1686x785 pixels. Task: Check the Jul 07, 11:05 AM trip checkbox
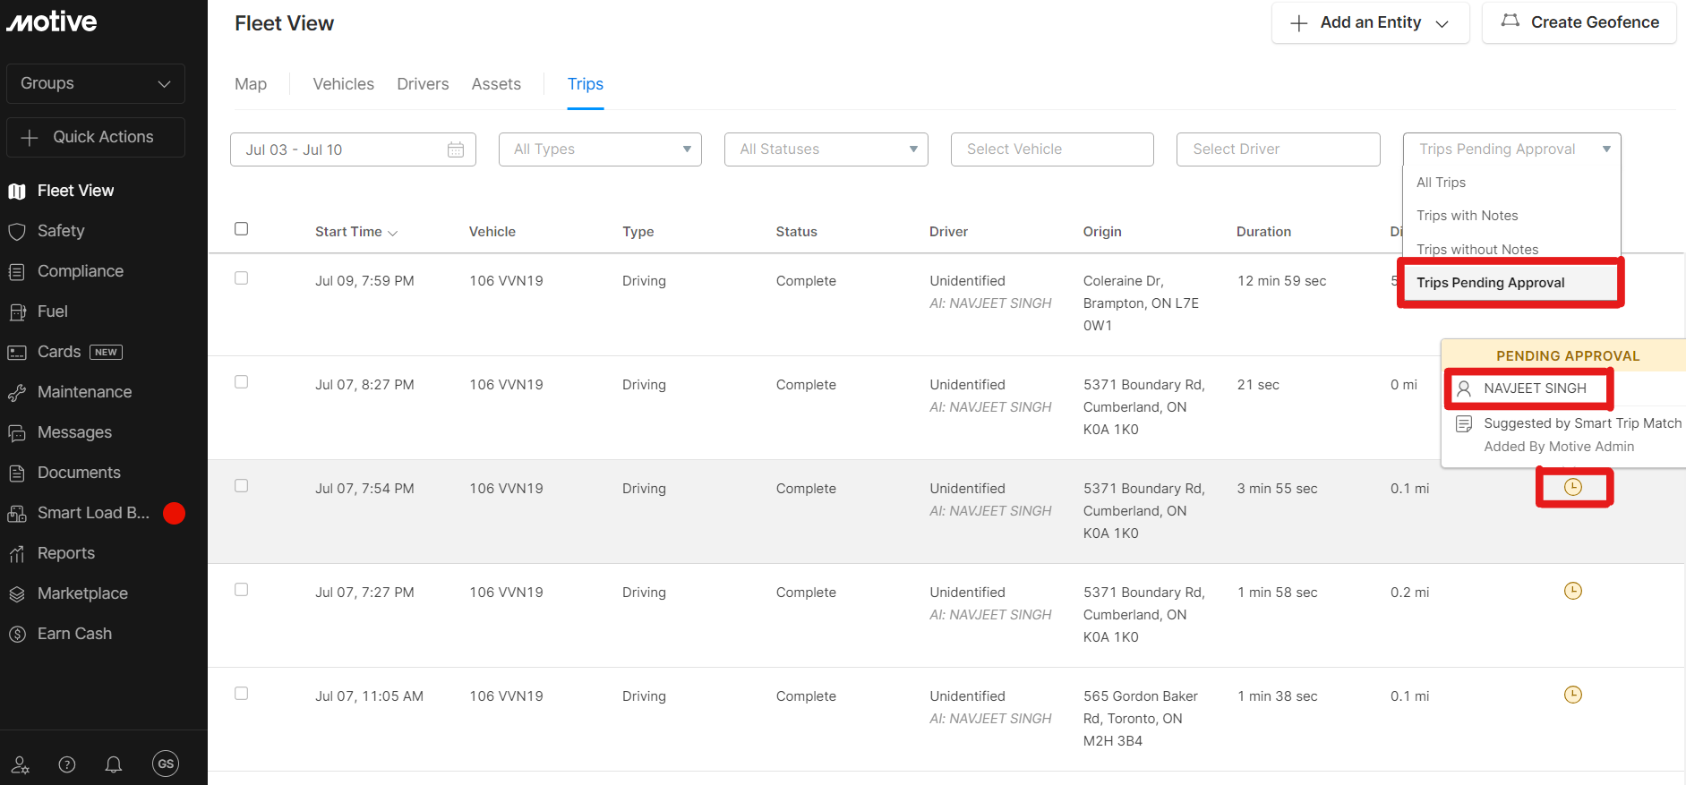[x=242, y=694]
